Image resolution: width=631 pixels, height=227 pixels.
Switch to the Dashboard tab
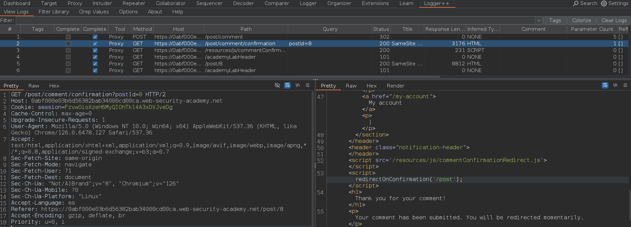point(17,3)
